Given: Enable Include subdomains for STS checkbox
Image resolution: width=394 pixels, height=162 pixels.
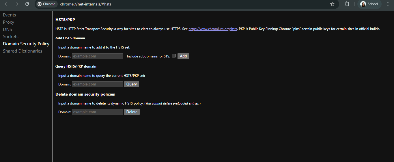Looking at the screenshot, I should tap(174, 56).
